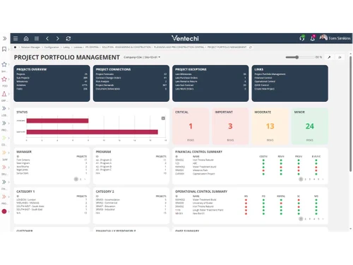Screen dimensions: 353x265
Task: Expand the red star sidebar item chevron
Action: pyautogui.click(x=8, y=79)
